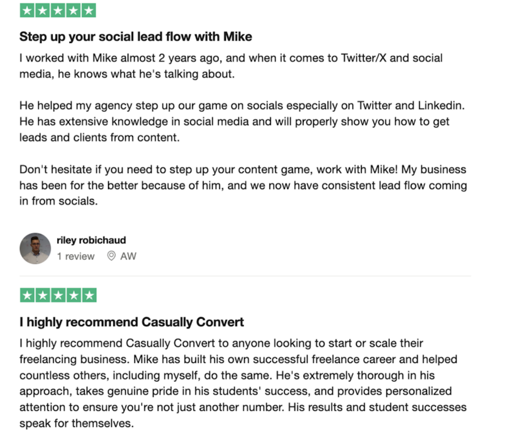Click first star of Casually Convert review rating
The width and height of the screenshot is (522, 435).
28,295
